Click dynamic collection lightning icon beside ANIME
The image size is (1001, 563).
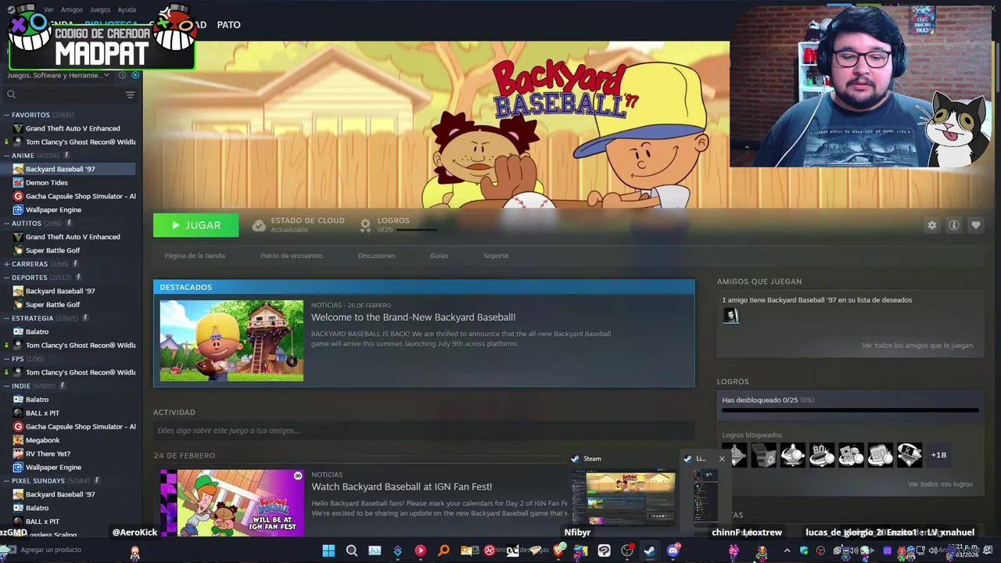[66, 156]
